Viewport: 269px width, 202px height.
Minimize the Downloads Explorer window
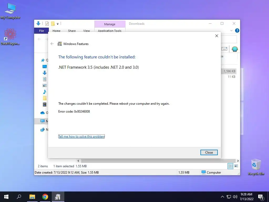[210, 23]
